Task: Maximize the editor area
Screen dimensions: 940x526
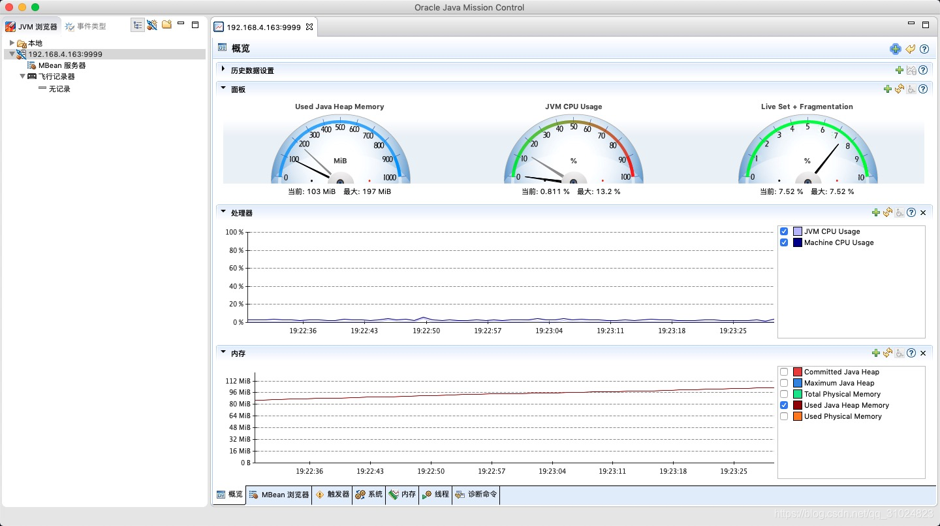Action: click(926, 25)
